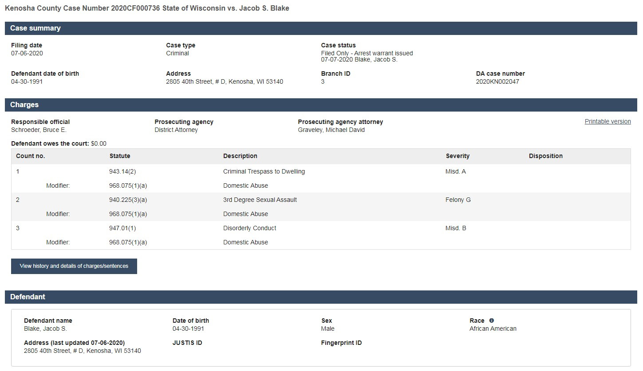Screen dimensions: 643x371
Task: Select race value African American
Action: (x=493, y=329)
